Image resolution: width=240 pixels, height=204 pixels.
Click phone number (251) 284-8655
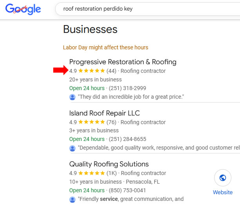click(127, 139)
